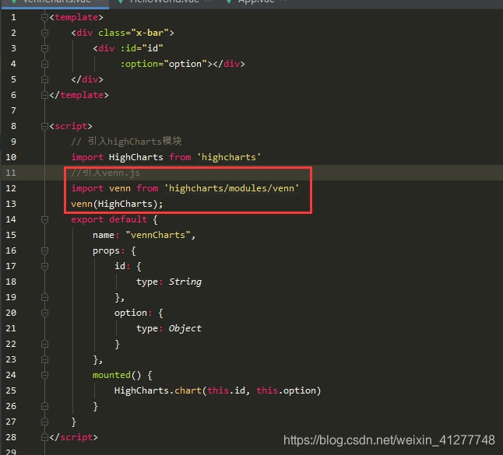Click 'this.id' argument on line 25

[227, 390]
